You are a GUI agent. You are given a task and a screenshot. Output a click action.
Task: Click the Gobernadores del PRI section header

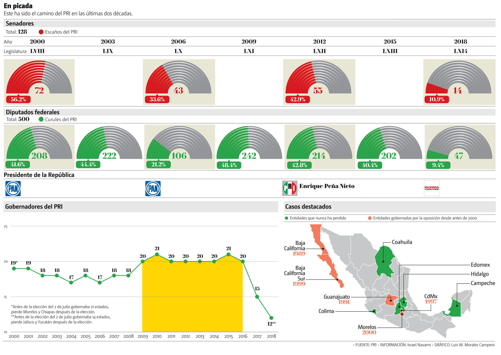tap(34, 207)
